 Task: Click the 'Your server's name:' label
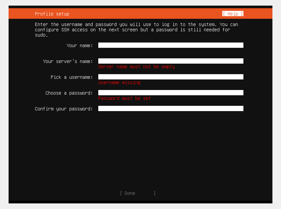click(68, 61)
